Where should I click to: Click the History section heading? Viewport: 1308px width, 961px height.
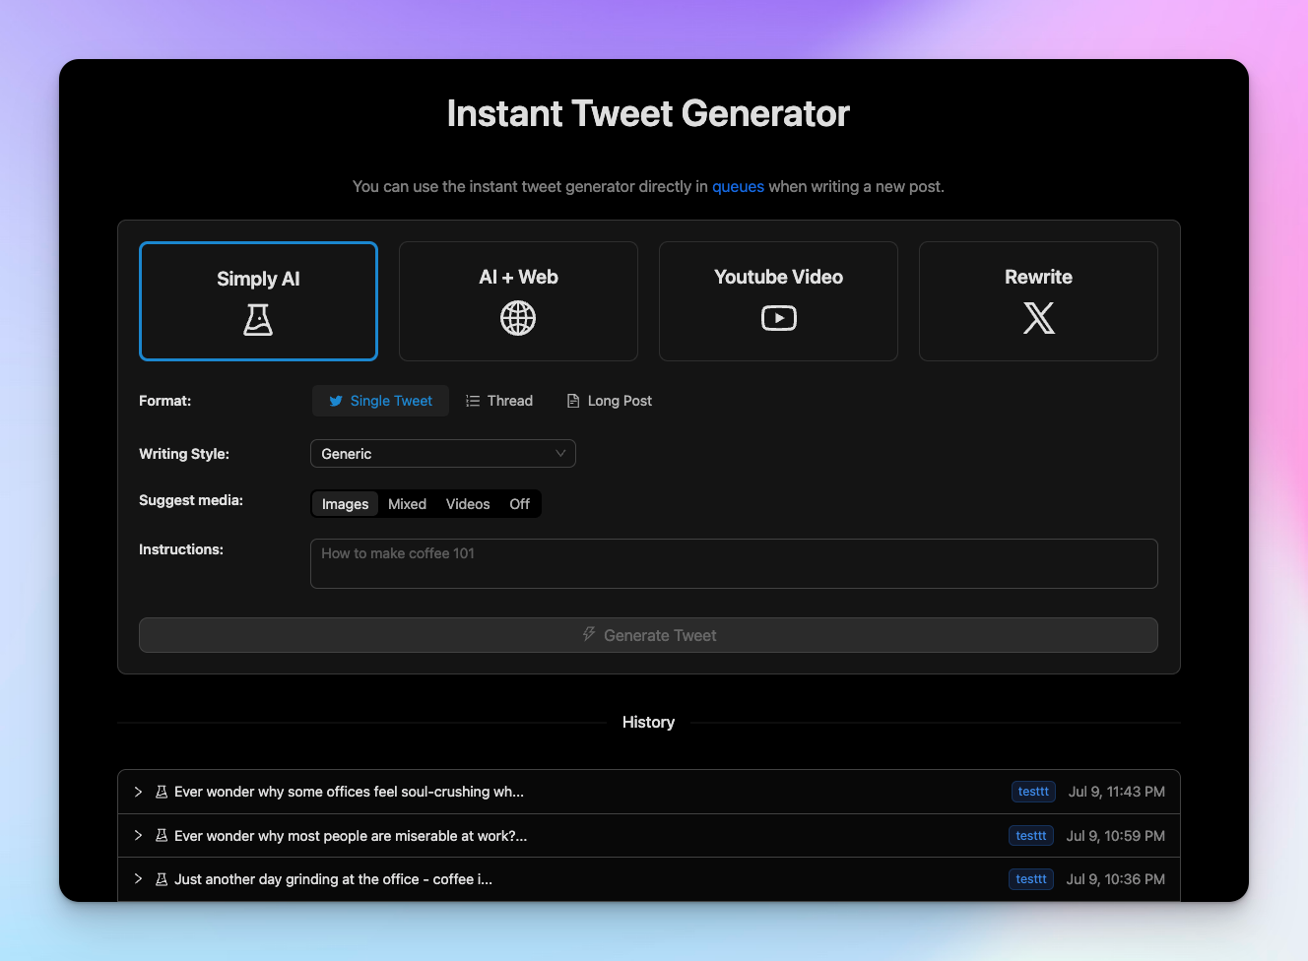648,722
